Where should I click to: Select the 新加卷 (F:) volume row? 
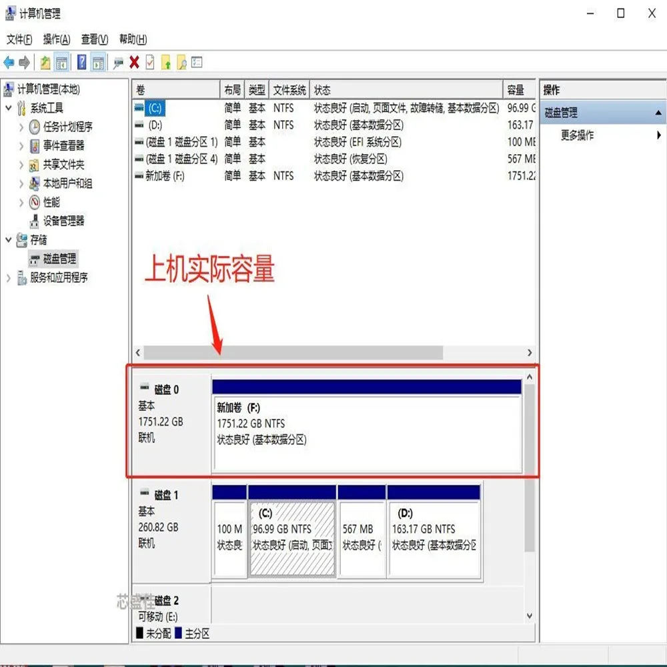[x=334, y=175]
